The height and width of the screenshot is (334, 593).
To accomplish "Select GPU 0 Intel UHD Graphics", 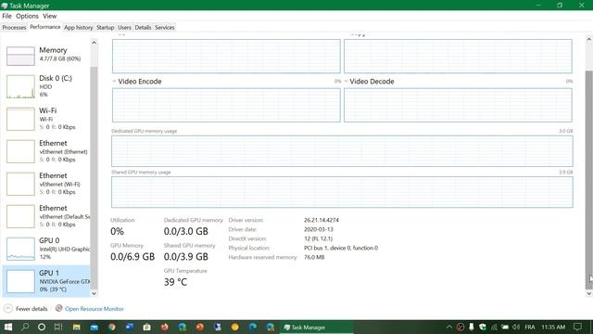I will pyautogui.click(x=46, y=249).
